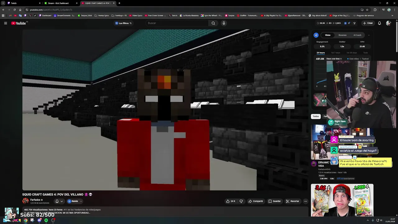Open the Hentai Epico bookmark folder
This screenshot has width=398, height=224.
[102, 16]
